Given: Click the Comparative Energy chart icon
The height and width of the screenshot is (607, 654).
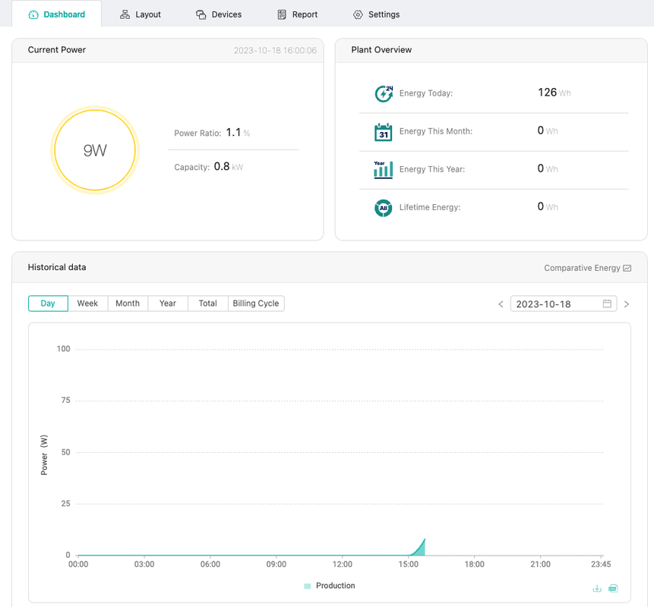Looking at the screenshot, I should [x=627, y=268].
